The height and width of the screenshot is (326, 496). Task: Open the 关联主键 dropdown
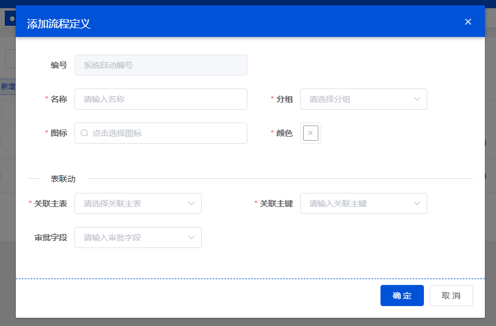363,203
